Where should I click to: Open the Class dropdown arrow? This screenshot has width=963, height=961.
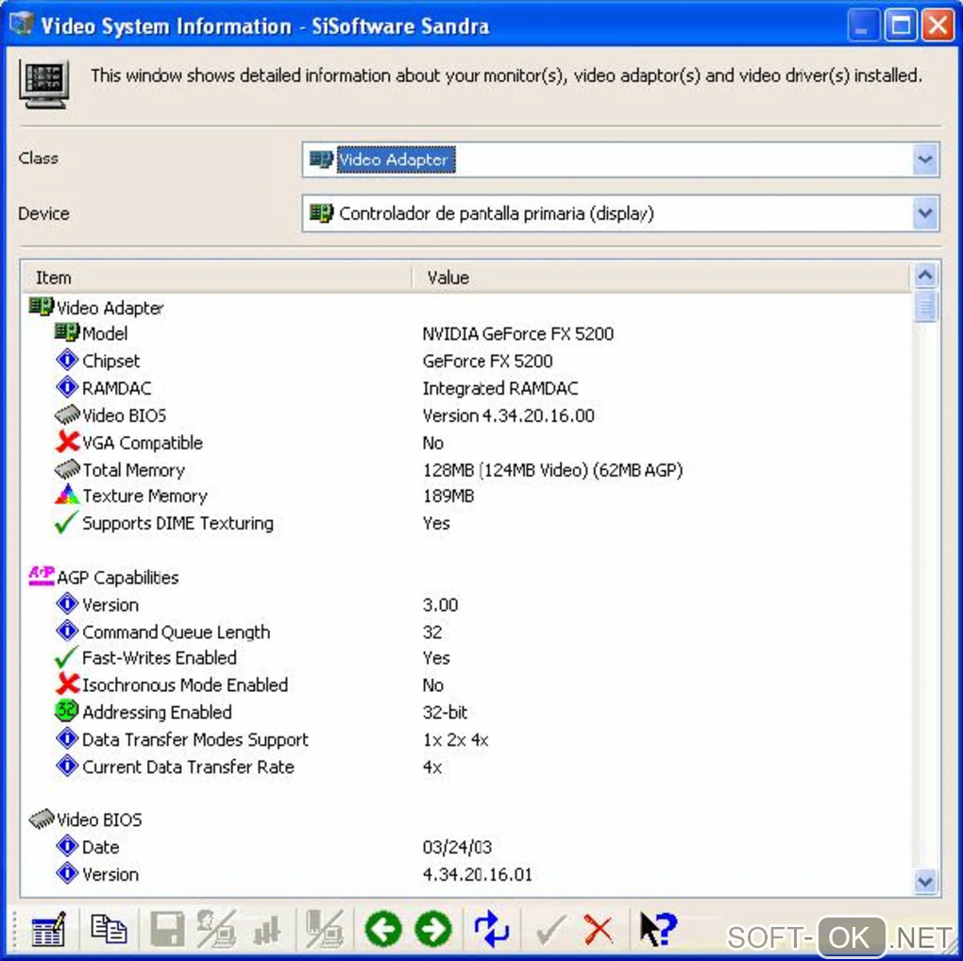point(925,160)
